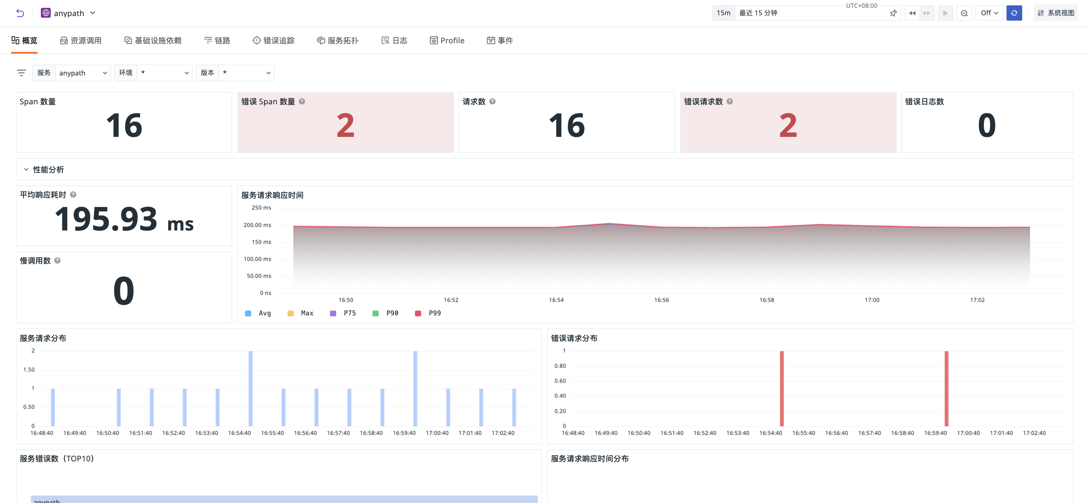Screen dimensions: 1089x503
Task: Click the 195.93 ms average response value
Action: coord(124,219)
